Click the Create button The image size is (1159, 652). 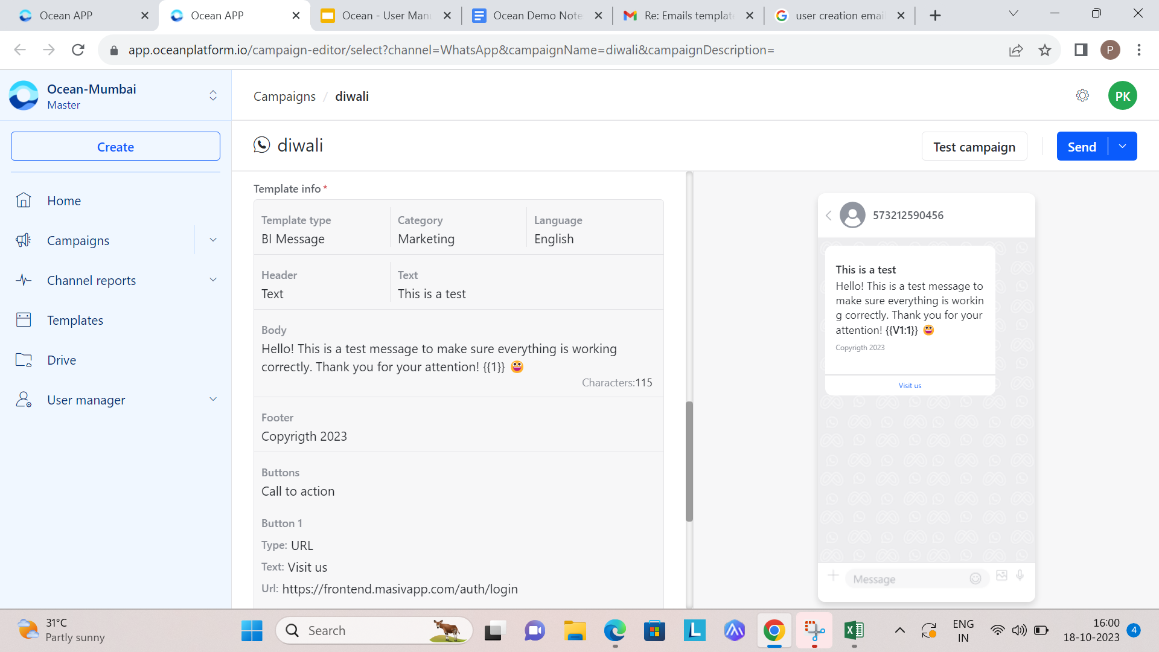[115, 146]
